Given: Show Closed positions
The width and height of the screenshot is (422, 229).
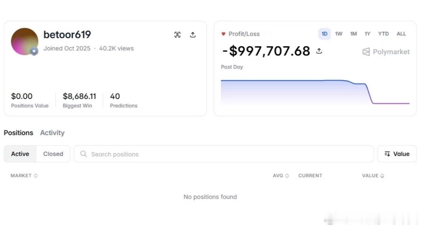Looking at the screenshot, I should (53, 154).
